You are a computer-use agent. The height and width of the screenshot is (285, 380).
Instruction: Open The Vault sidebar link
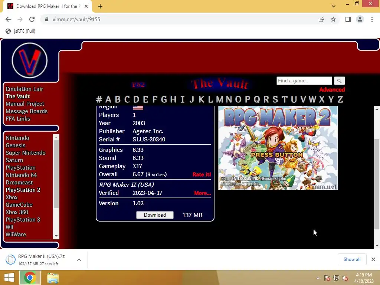click(18, 96)
